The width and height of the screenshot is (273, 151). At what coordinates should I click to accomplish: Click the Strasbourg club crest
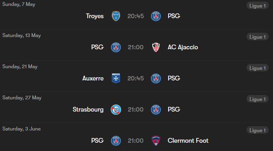(x=116, y=110)
